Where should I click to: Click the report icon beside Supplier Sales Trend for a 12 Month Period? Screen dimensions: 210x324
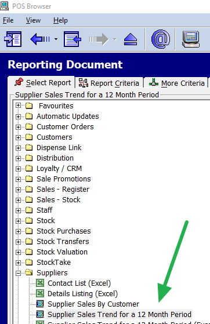(x=40, y=314)
